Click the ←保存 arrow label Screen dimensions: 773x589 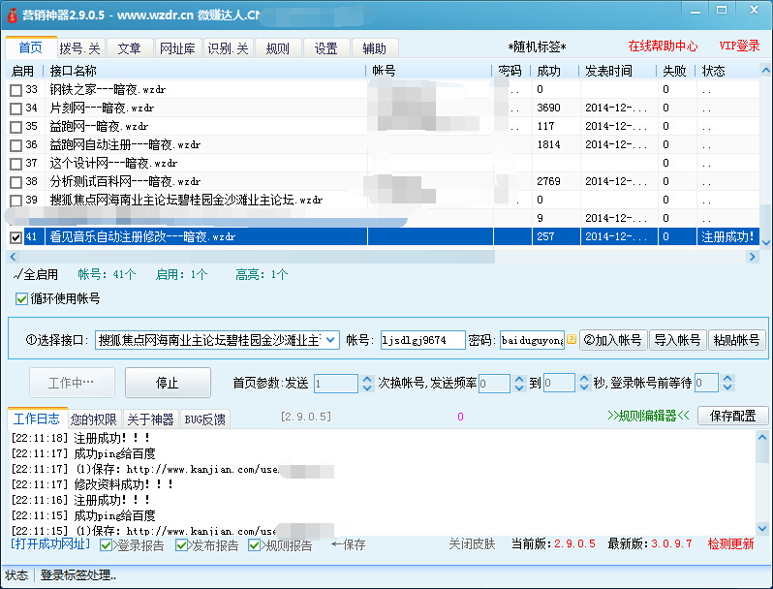348,545
